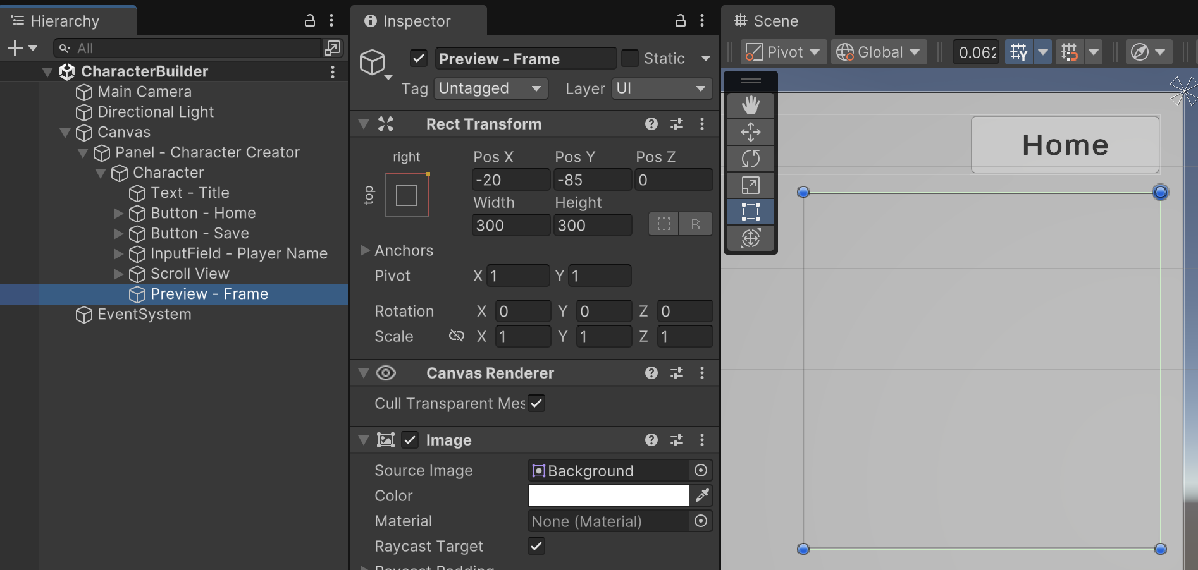Click the color eyedropper icon

pos(702,495)
